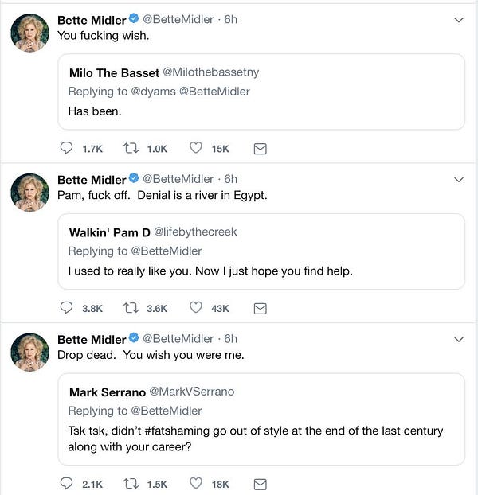The width and height of the screenshot is (478, 495).
Task: Open the quoted Mark Serrano tweet card
Action: (261, 419)
